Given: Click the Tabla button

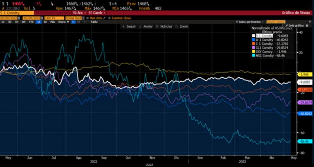Looking at the screenshot, I should coord(94,22).
